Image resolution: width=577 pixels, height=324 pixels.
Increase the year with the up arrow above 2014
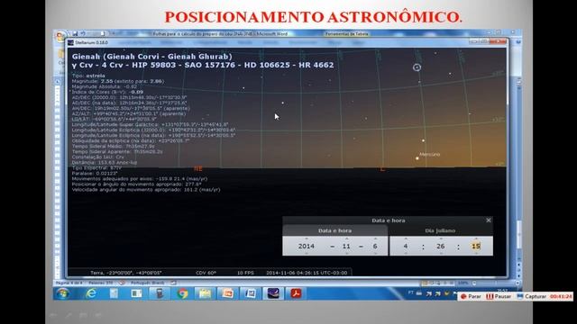307,238
